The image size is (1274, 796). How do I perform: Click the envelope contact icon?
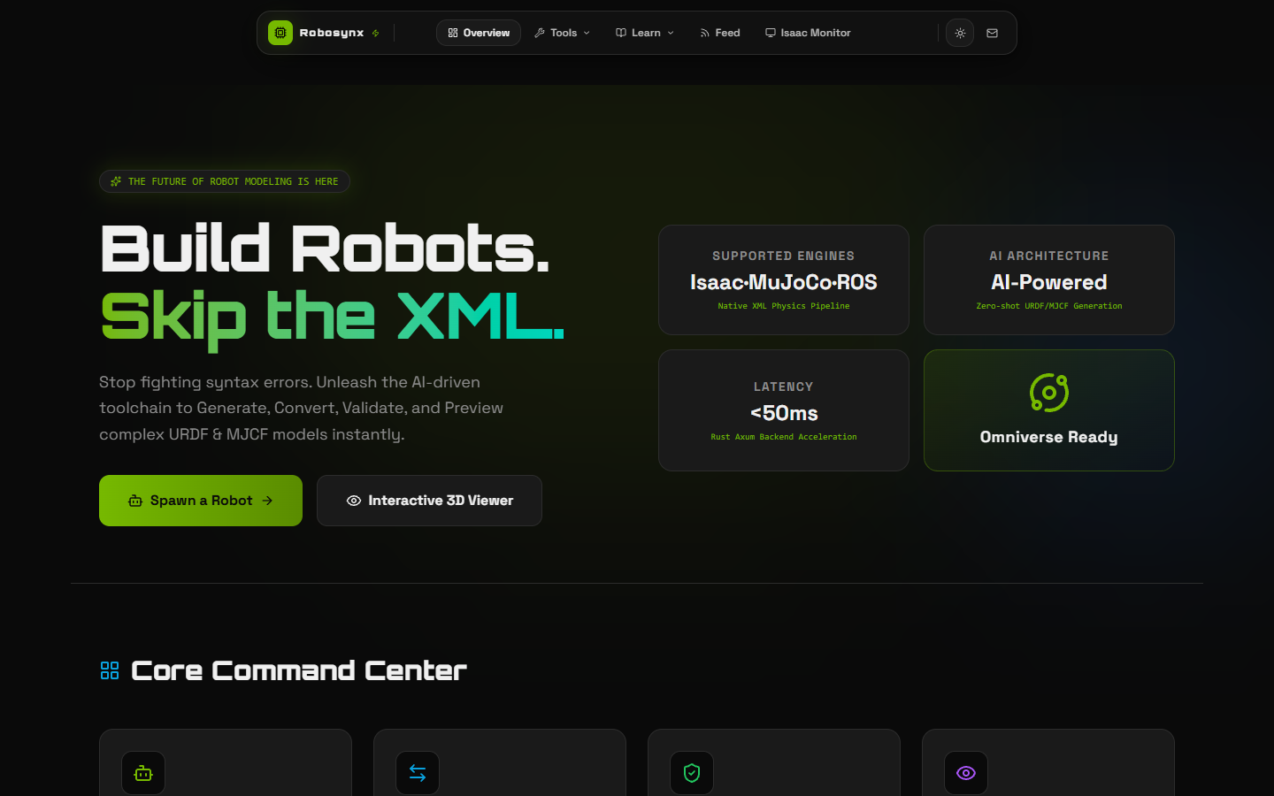[x=992, y=33]
